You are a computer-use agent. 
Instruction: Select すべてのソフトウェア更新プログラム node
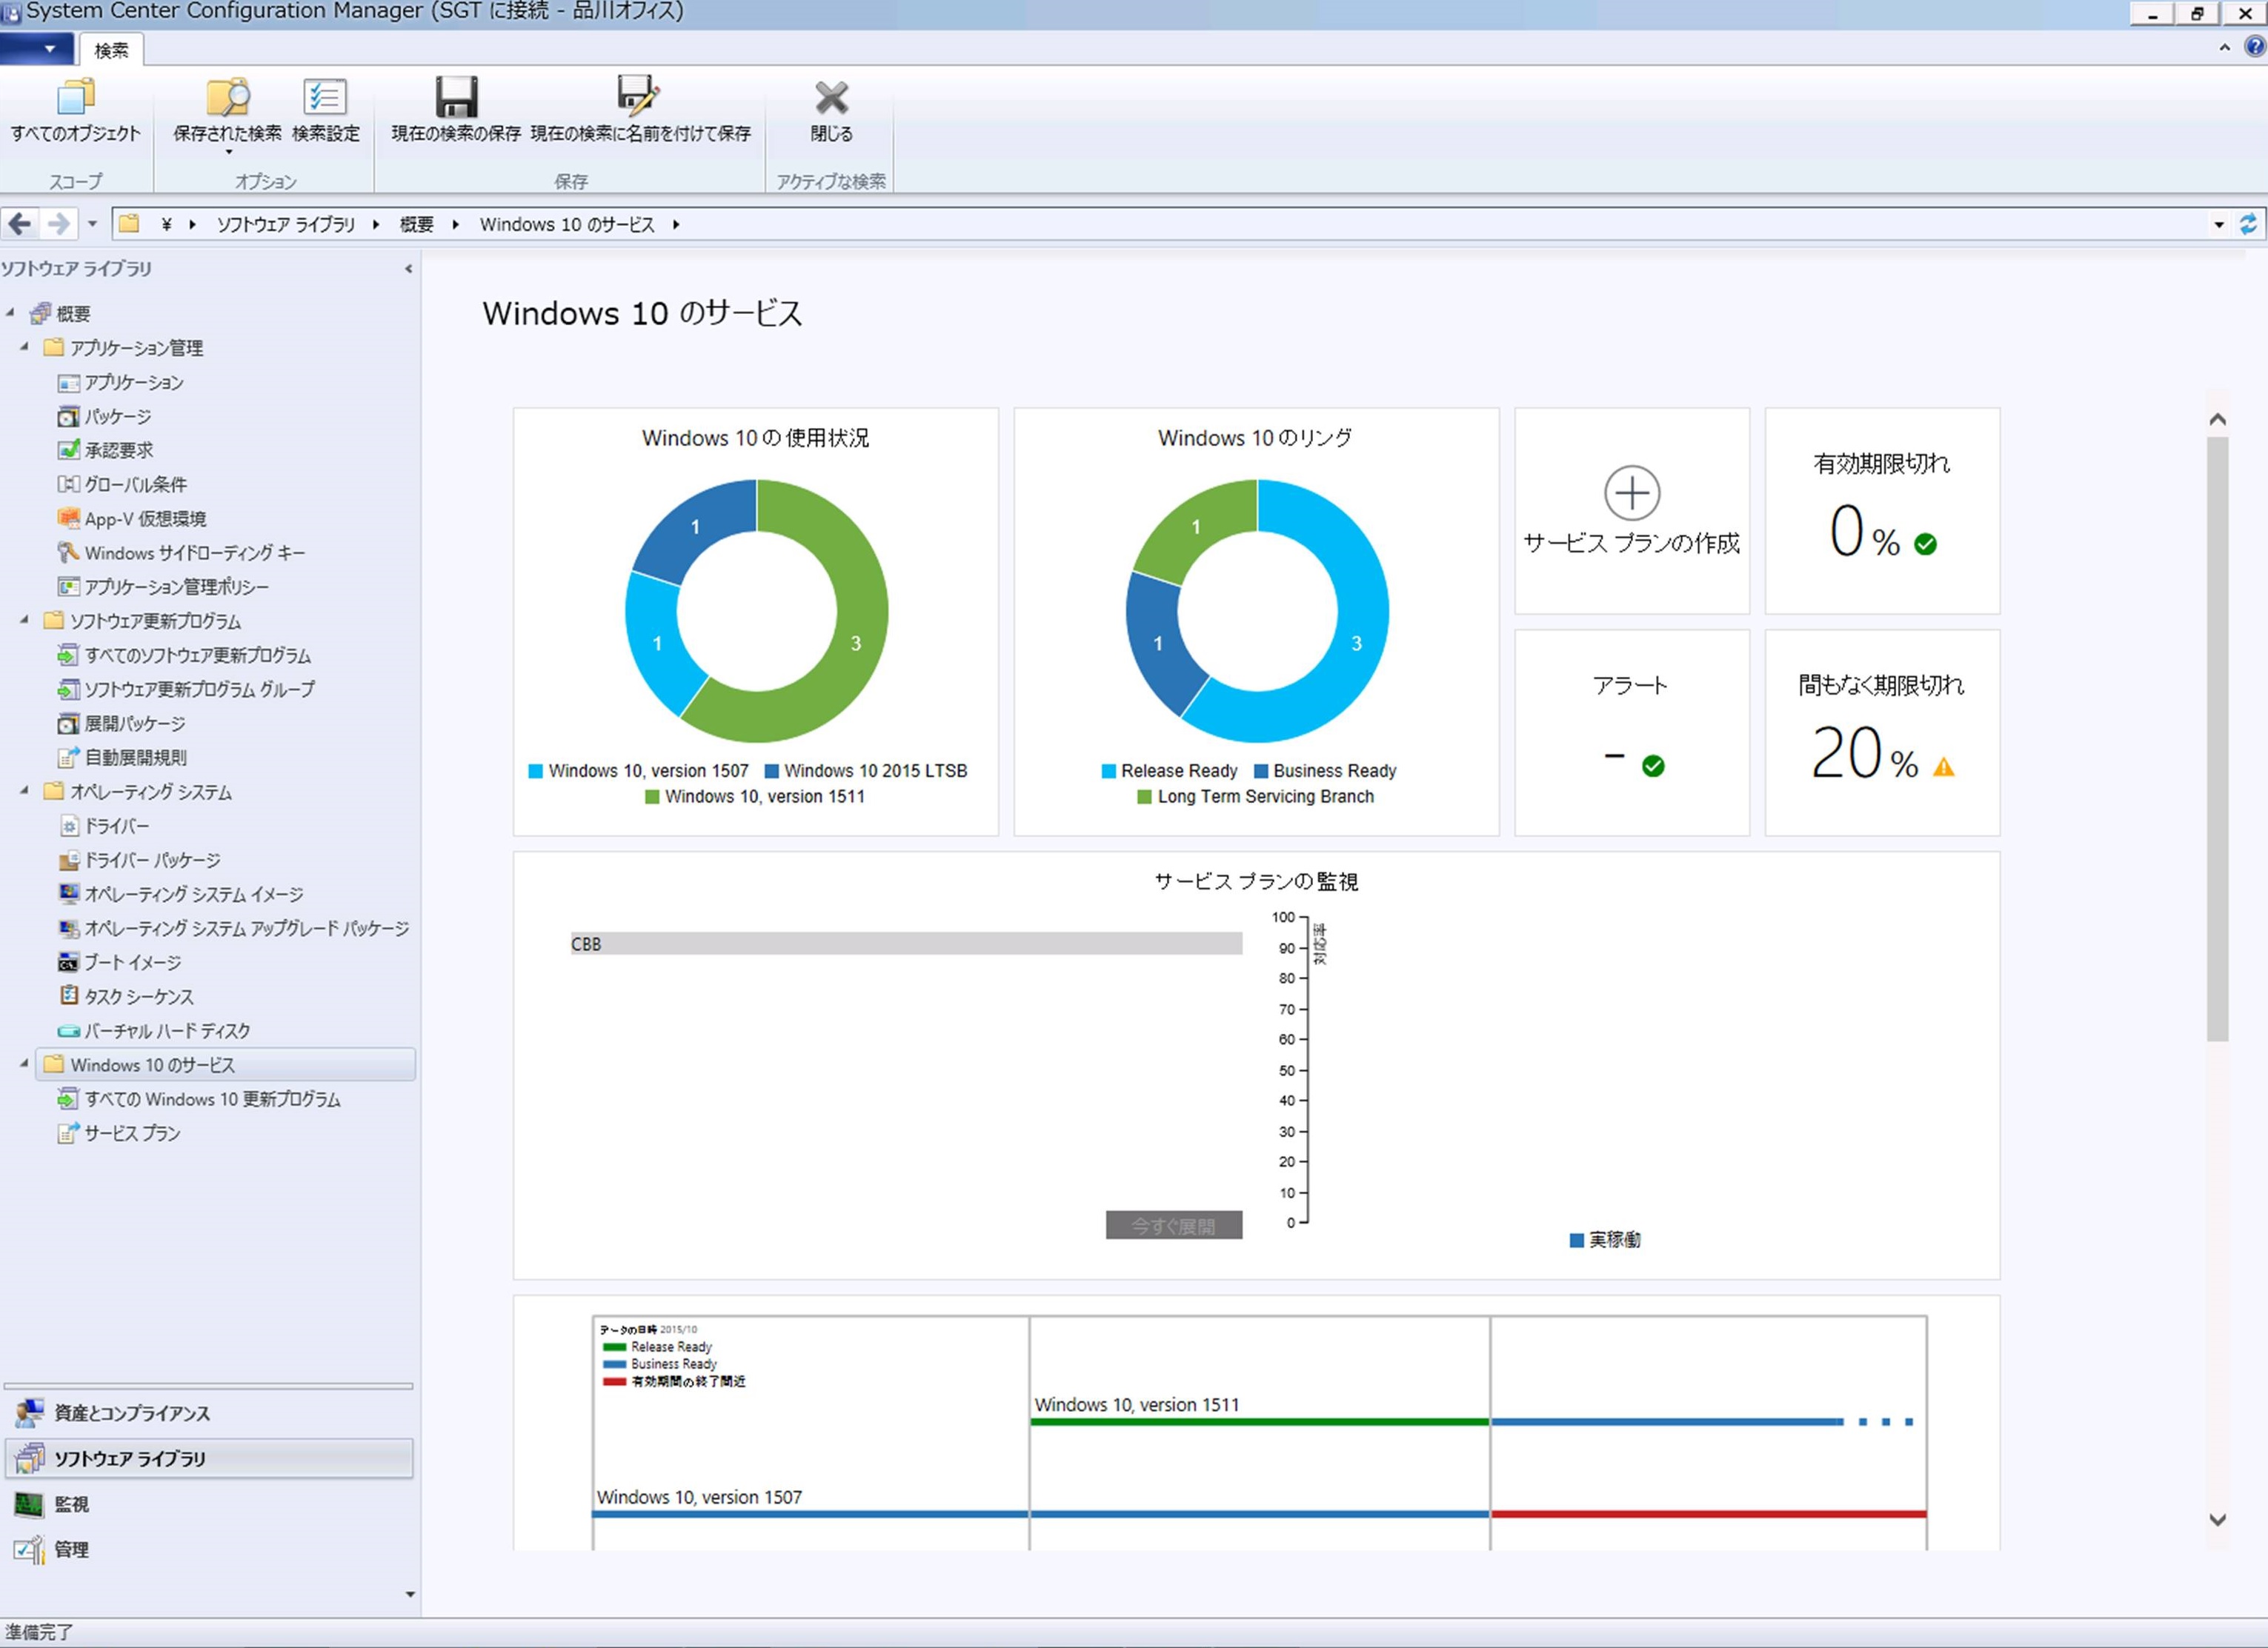click(184, 655)
